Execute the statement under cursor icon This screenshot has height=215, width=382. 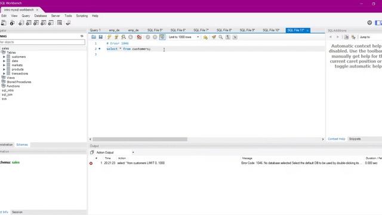[116, 37]
